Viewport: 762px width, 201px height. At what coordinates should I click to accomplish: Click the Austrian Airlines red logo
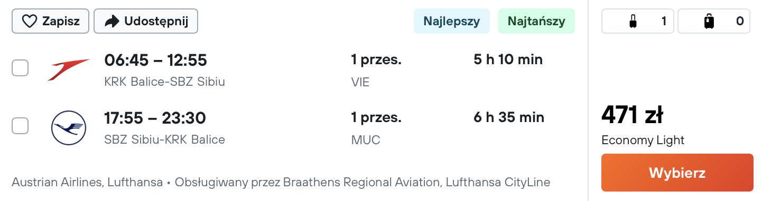[69, 69]
